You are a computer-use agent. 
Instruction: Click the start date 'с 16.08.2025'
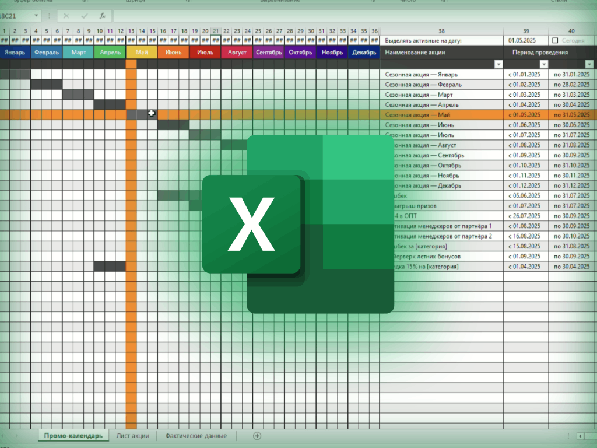[x=526, y=236]
